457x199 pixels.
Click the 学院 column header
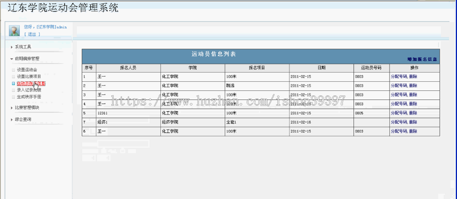pos(192,68)
